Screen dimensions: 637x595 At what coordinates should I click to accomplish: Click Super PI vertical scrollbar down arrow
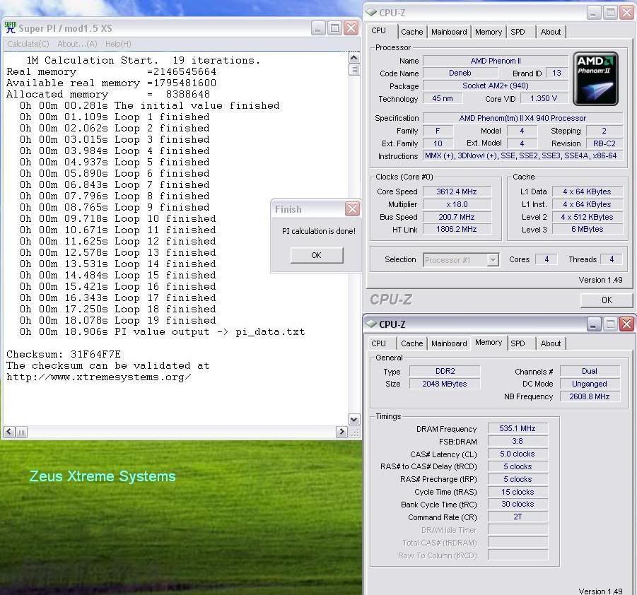click(x=353, y=419)
